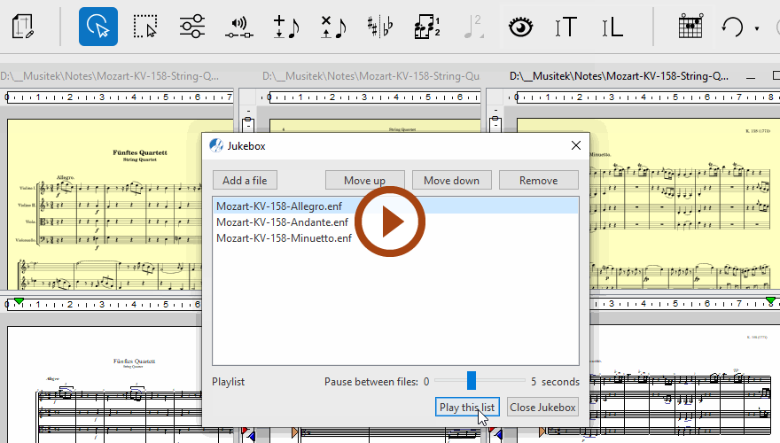Viewport: 780px width, 443px height.
Task: Open the accidentals sharp-flat tool
Action: point(379,27)
